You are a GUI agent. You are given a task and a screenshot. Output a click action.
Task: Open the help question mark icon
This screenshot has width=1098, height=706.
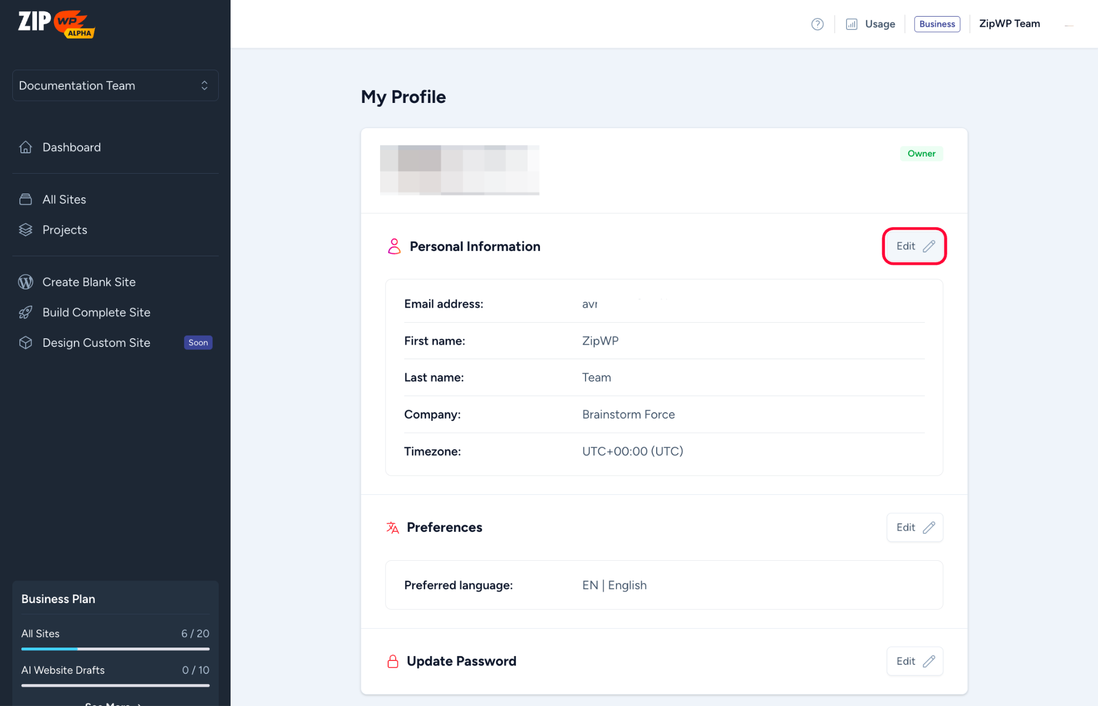click(817, 24)
